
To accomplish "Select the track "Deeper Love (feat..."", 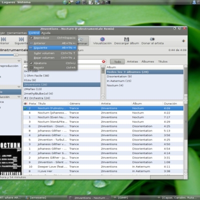I will 103,166.
